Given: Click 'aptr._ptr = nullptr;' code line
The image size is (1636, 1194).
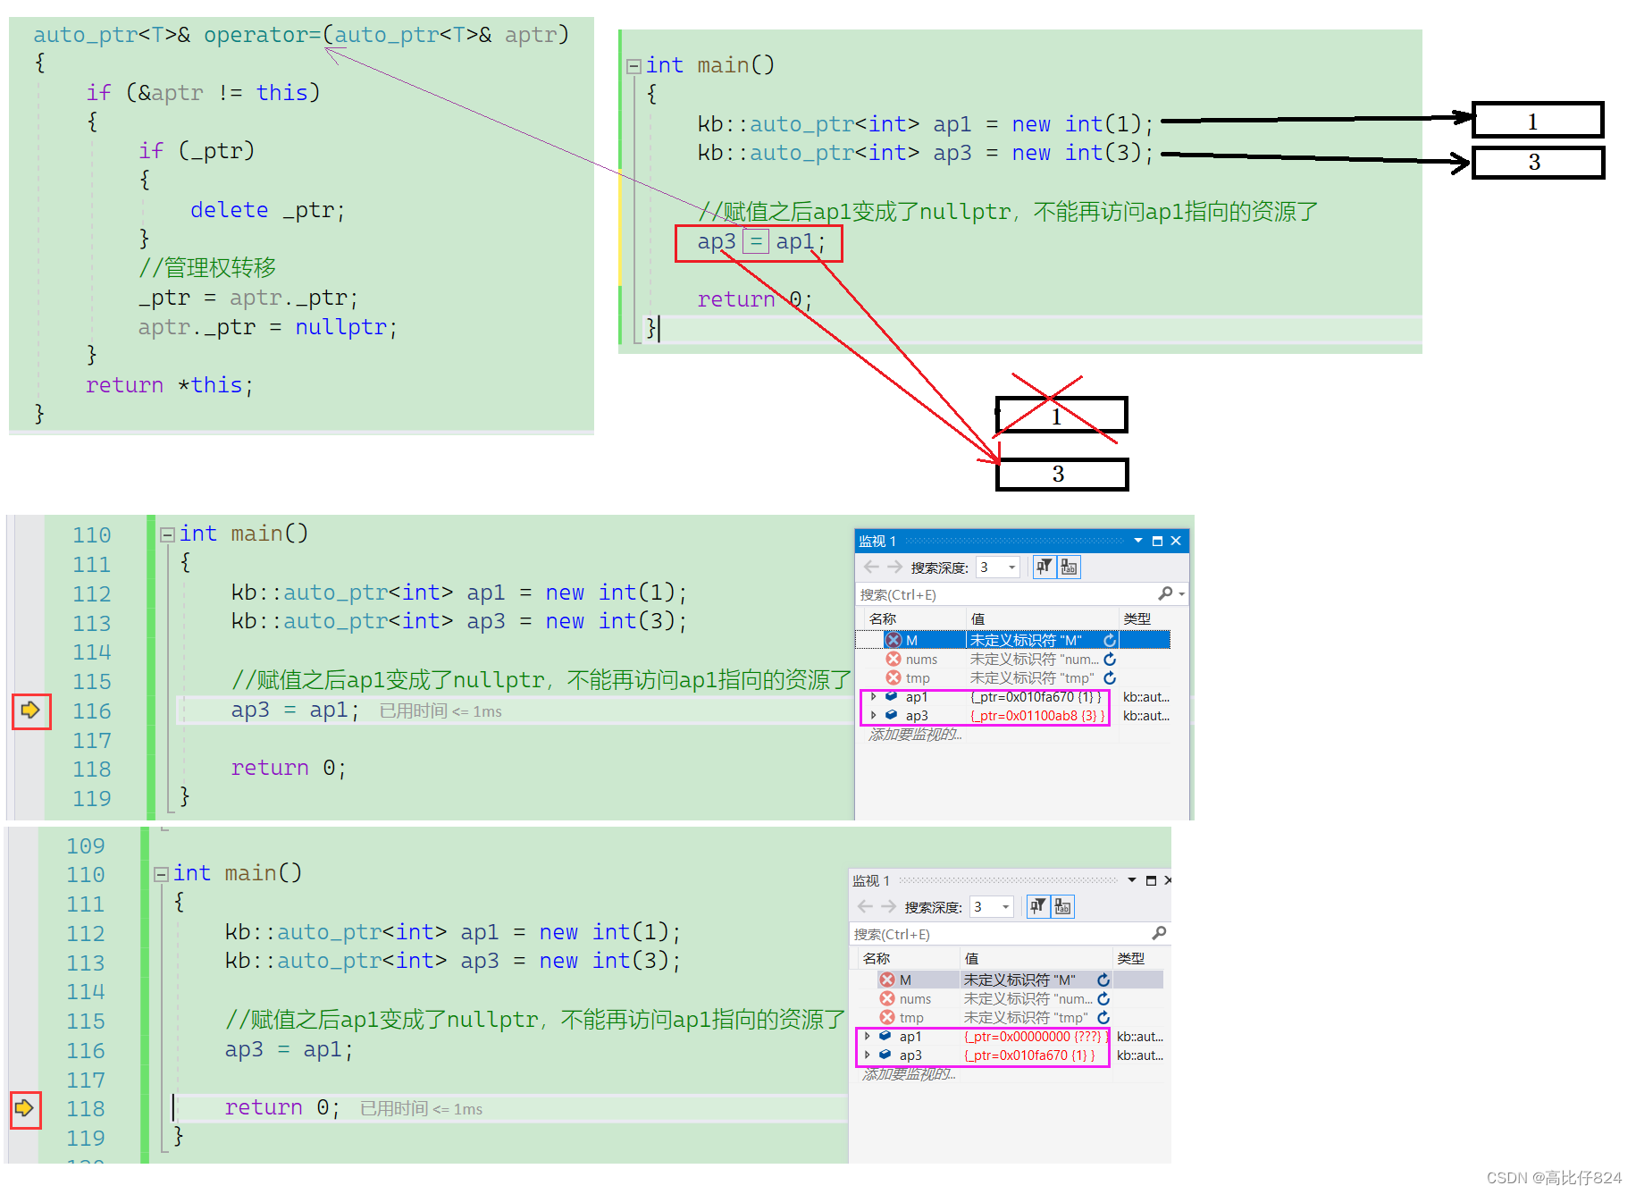Looking at the screenshot, I should (267, 327).
